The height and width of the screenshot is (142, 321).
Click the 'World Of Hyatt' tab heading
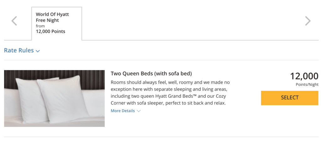click(52, 14)
